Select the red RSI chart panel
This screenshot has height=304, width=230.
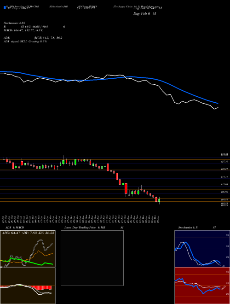pos(202,286)
